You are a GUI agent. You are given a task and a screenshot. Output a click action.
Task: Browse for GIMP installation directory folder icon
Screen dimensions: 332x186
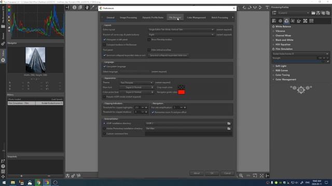click(229, 123)
